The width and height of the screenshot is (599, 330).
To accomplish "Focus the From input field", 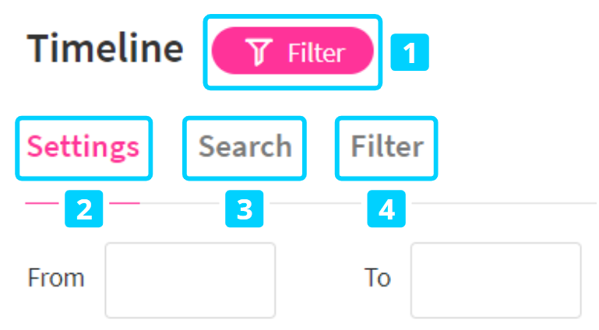I will (190, 279).
